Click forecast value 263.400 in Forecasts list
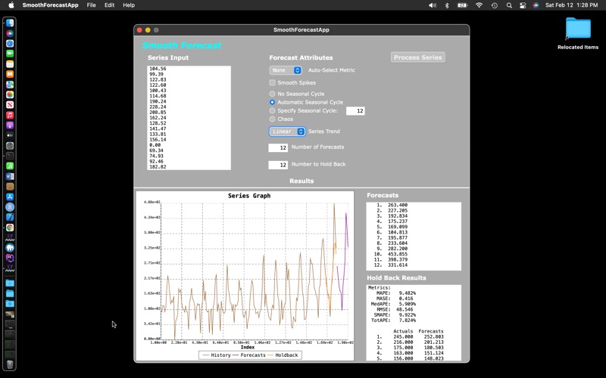606x378 pixels. tap(398, 205)
